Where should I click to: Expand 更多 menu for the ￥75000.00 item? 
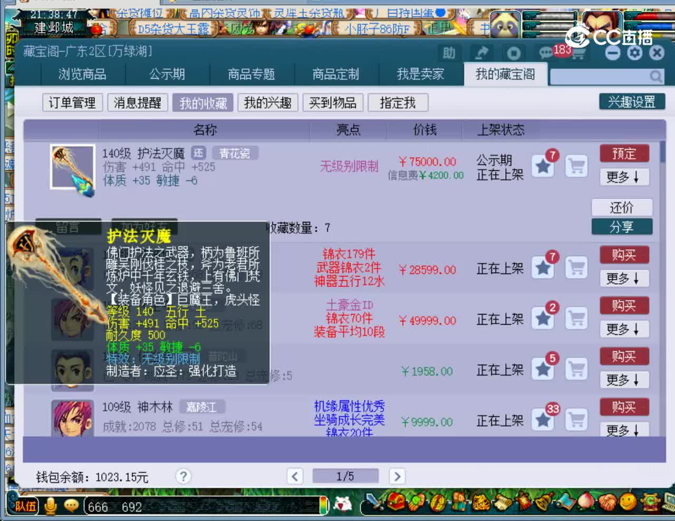click(624, 177)
